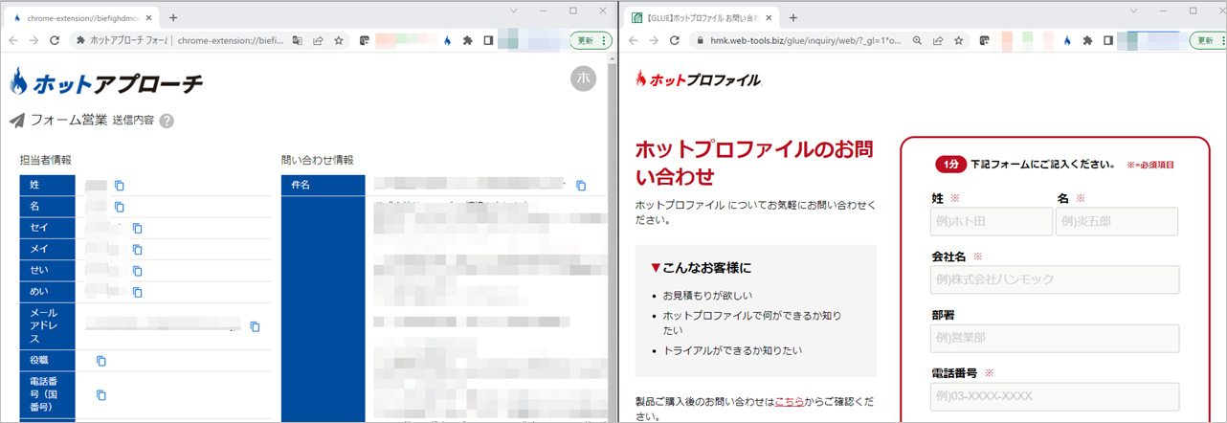
Task: Open tab search chevron in right window
Action: 1133,11
